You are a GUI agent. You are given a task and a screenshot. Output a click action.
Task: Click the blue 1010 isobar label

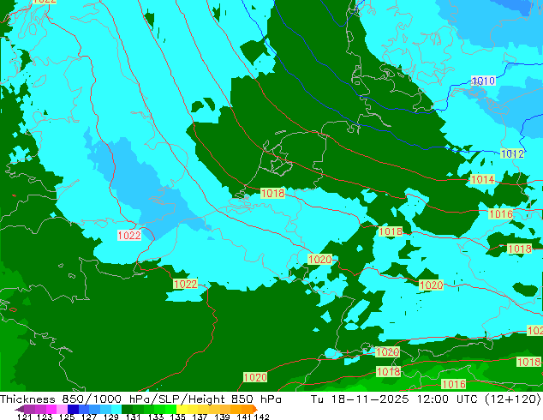pos(483,81)
